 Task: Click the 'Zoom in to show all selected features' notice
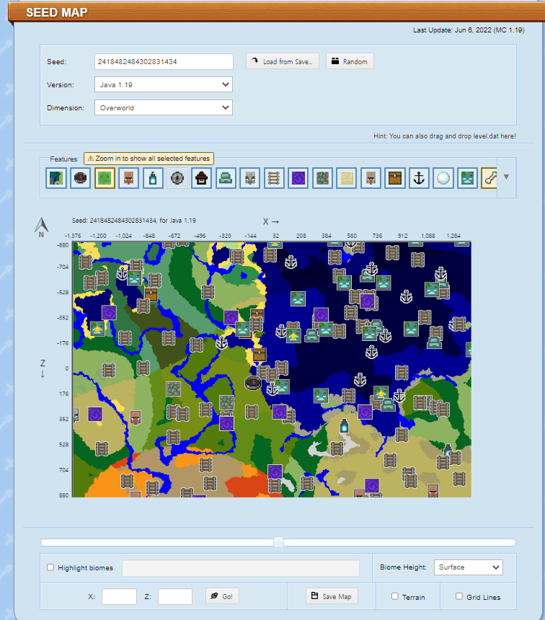[x=149, y=159]
